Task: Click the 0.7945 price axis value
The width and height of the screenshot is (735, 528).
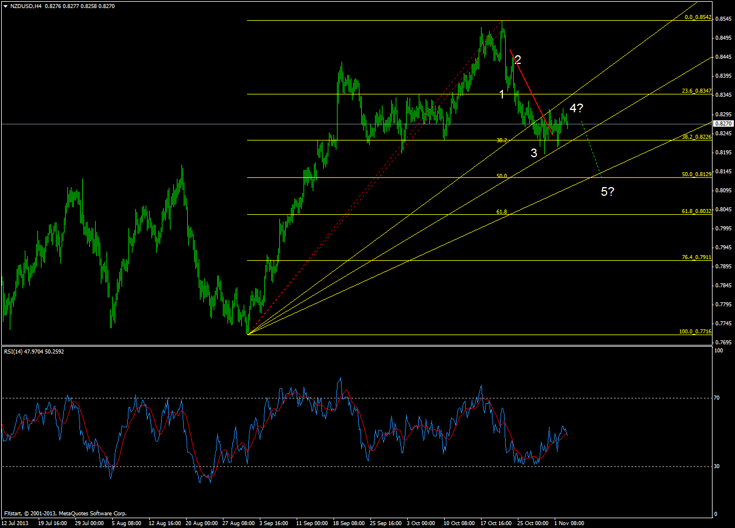Action: click(723, 247)
